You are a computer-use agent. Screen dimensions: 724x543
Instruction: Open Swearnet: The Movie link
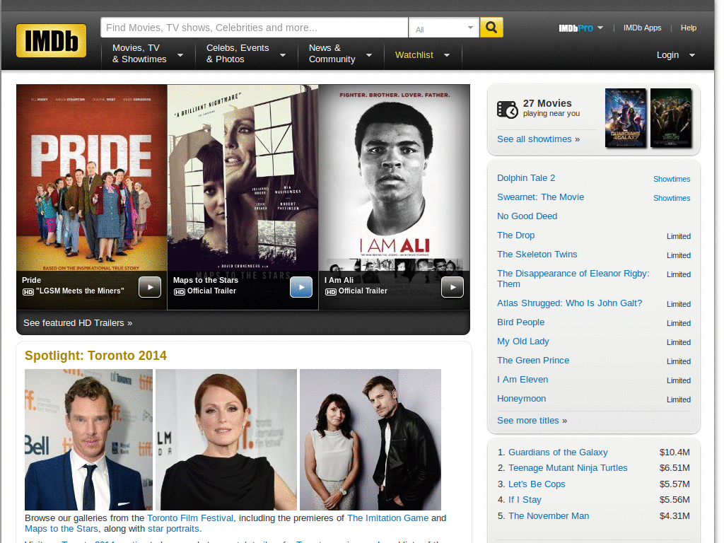coord(540,197)
